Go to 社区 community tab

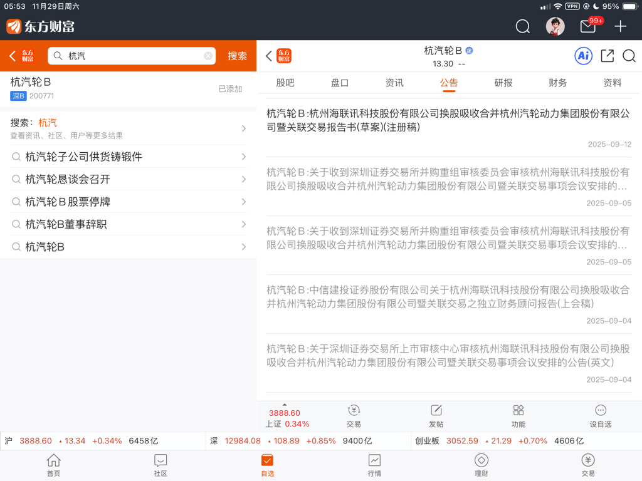(x=160, y=465)
